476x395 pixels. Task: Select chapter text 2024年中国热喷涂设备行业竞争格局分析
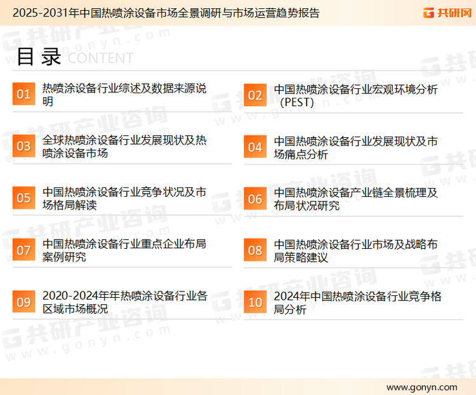(357, 303)
